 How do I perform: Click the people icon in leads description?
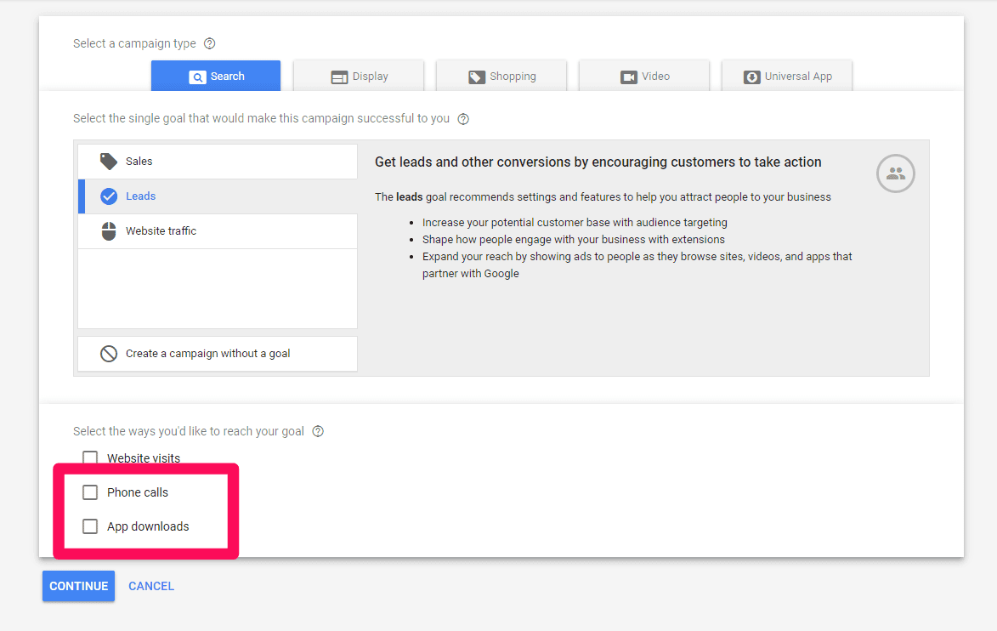coord(895,173)
